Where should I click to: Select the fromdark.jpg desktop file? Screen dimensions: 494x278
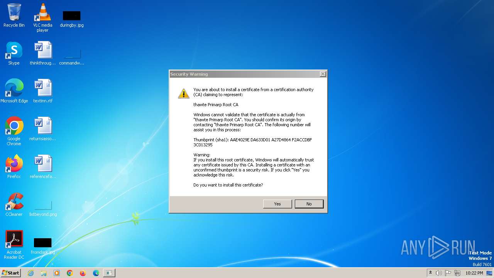click(43, 246)
